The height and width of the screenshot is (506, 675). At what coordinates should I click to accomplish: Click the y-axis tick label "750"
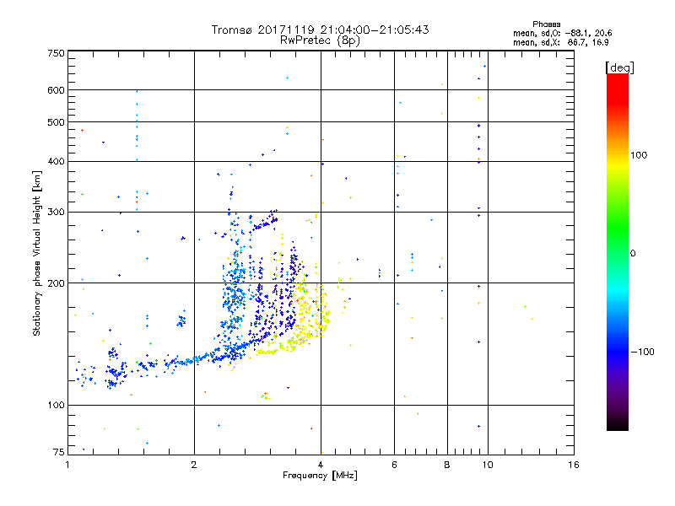pos(56,53)
